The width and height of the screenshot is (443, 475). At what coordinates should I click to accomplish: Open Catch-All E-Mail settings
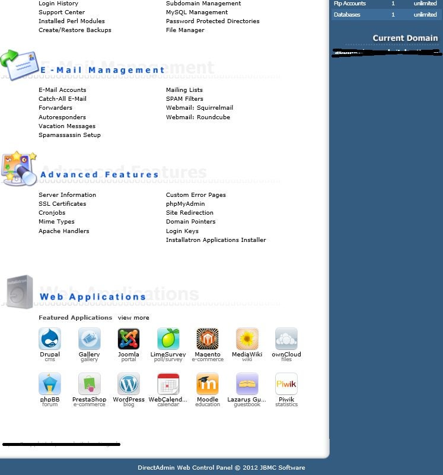click(x=62, y=99)
